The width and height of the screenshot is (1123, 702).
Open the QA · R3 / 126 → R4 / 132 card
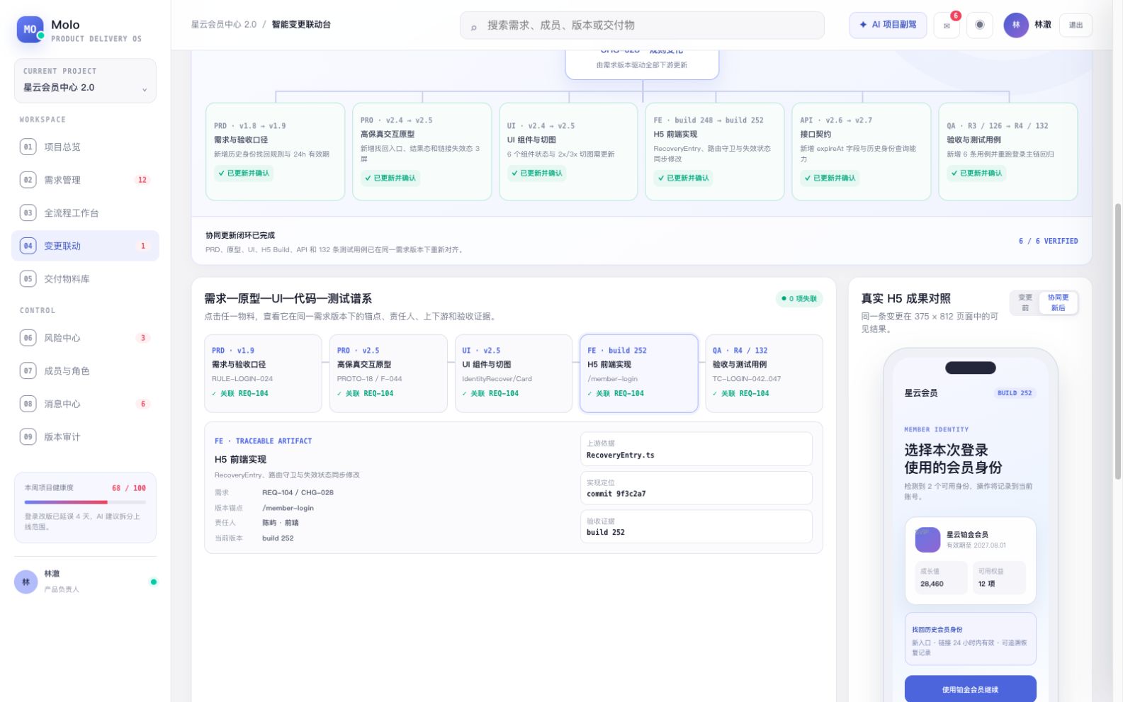pyautogui.click(x=1008, y=152)
